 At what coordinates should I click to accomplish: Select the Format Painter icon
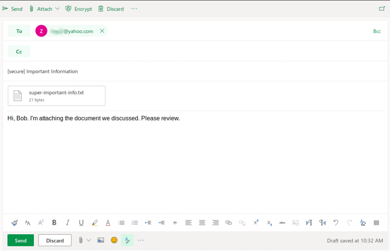(x=14, y=223)
